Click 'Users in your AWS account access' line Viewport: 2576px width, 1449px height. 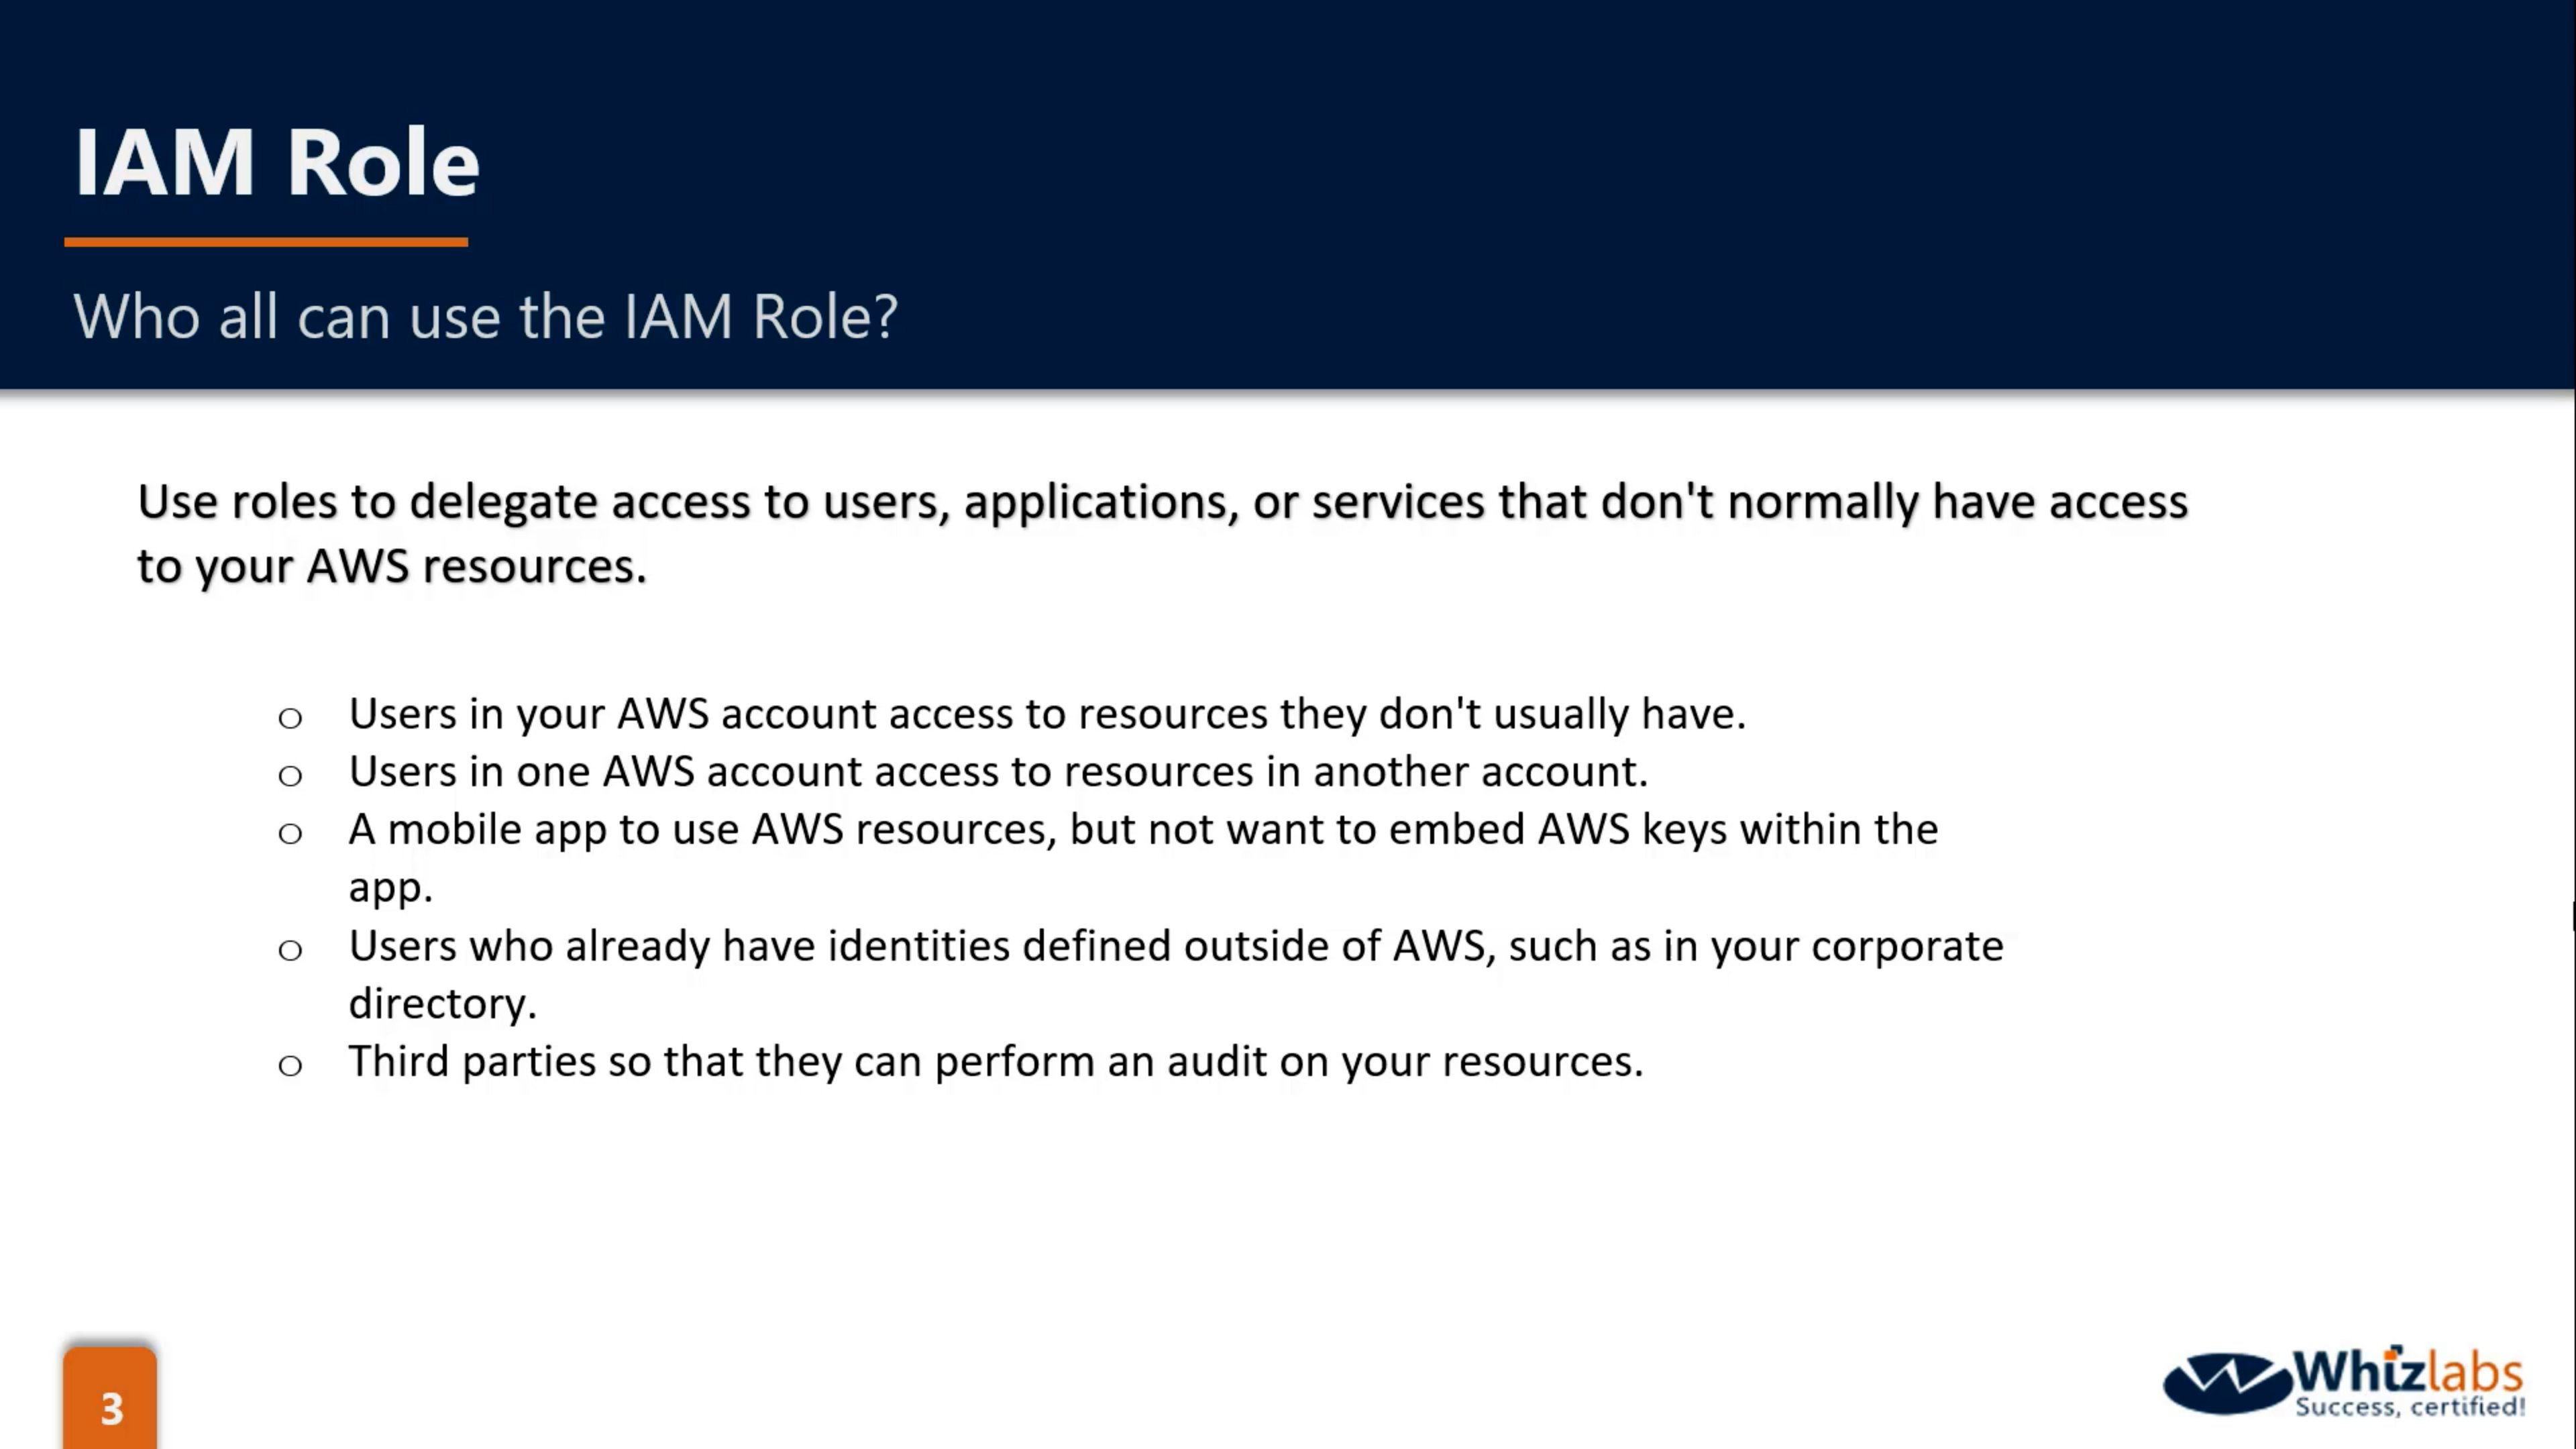1046,714
